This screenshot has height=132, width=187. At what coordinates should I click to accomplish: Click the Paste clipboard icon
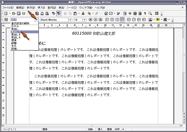click(75, 13)
